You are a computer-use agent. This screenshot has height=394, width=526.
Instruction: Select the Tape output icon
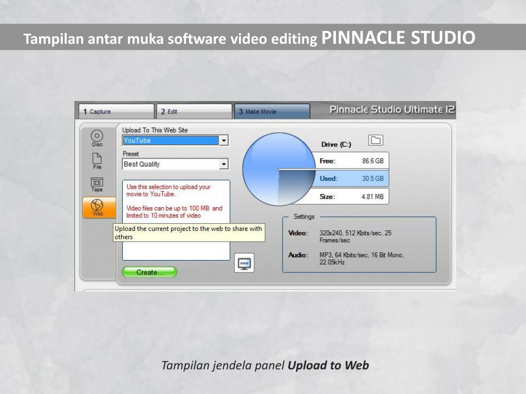pyautogui.click(x=97, y=185)
